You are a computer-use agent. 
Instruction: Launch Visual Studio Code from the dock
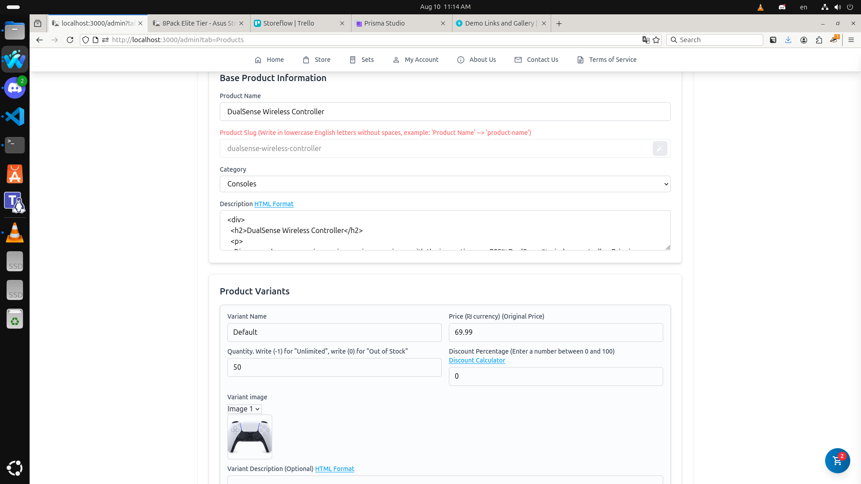15,117
